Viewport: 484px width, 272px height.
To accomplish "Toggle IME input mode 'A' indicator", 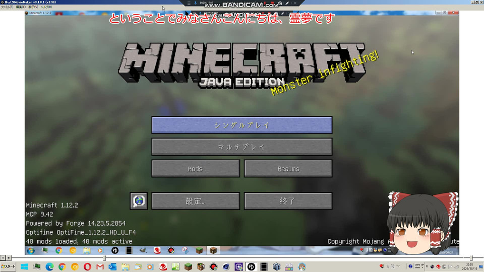I will [x=388, y=266].
